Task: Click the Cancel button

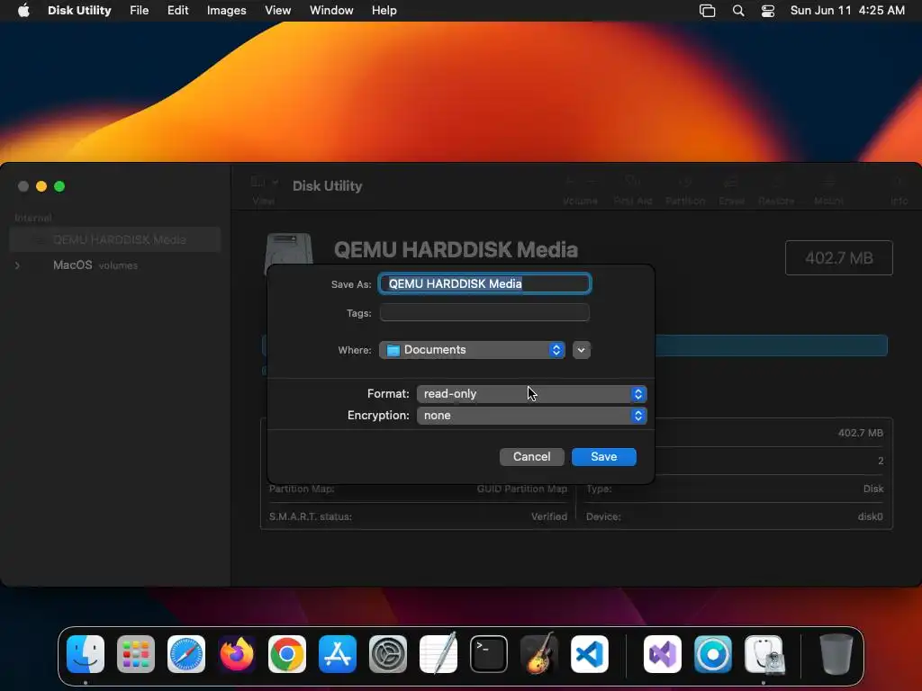Action: [531, 457]
